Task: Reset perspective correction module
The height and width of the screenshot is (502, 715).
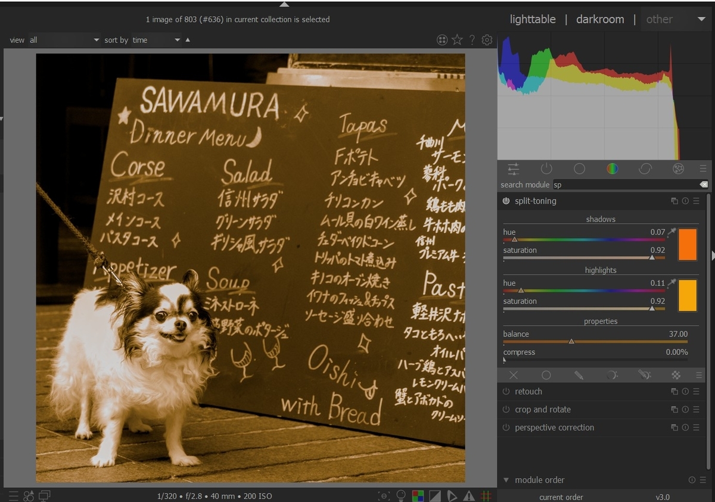Action: click(685, 428)
